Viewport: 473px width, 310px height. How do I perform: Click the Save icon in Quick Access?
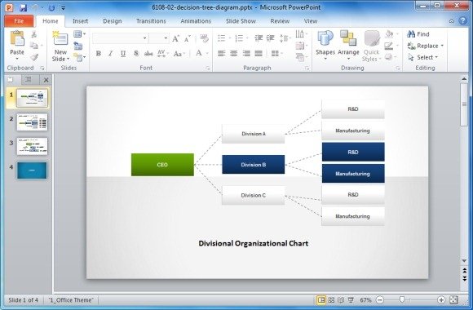point(23,7)
